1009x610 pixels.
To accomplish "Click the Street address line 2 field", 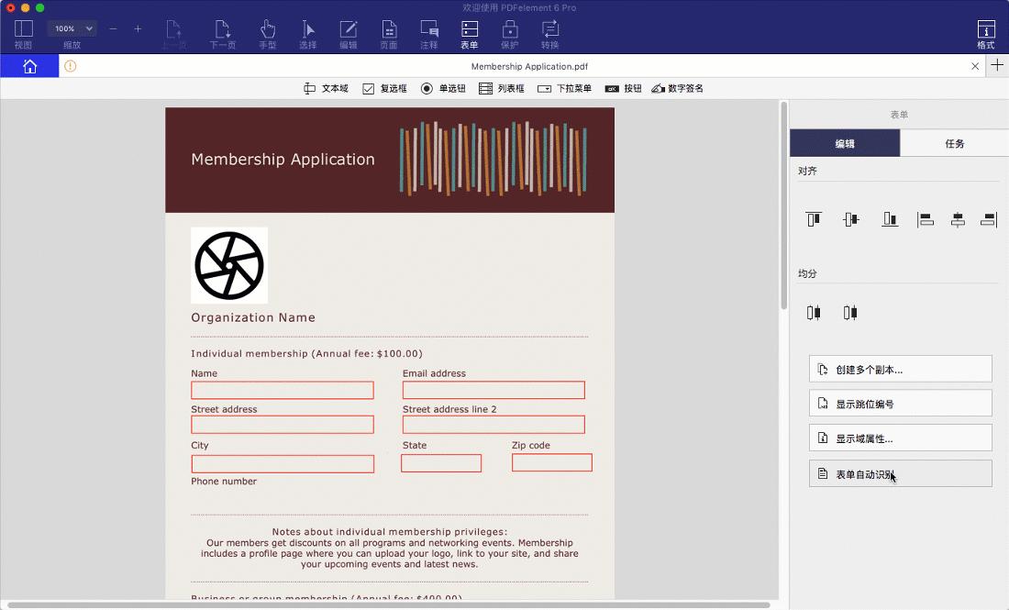I will (x=493, y=425).
